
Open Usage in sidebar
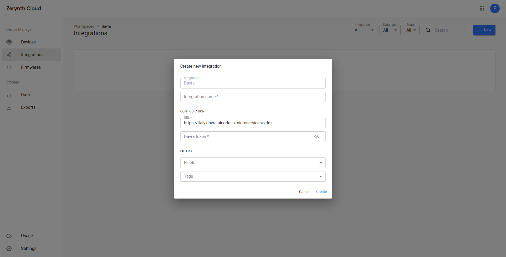coord(32,236)
